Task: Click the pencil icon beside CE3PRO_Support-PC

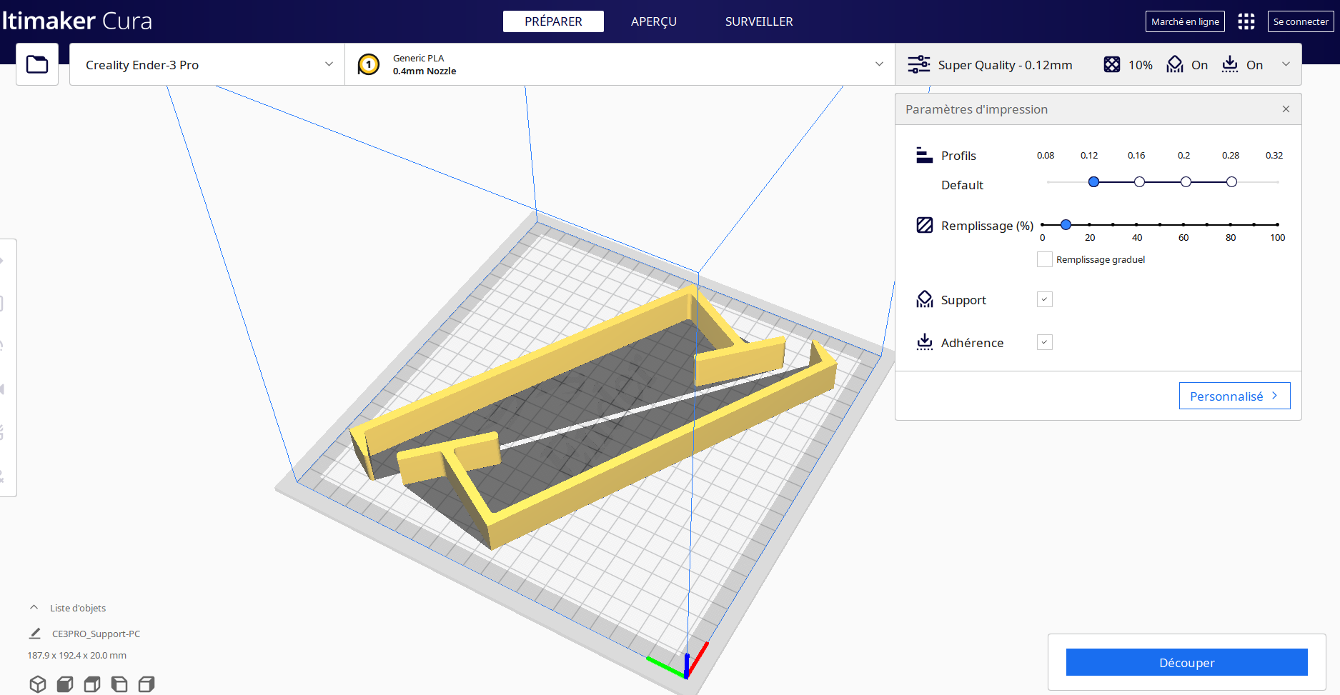Action: point(35,634)
